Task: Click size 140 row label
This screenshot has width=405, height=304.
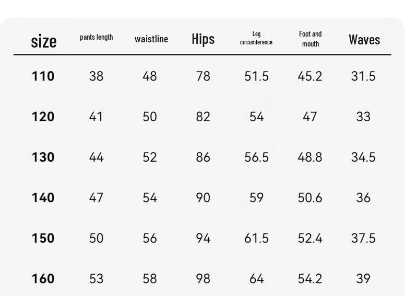Action: coord(43,198)
